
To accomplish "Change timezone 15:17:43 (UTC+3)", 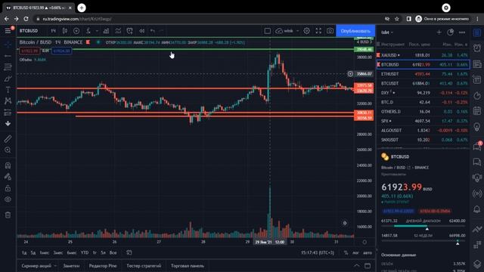I will (318, 252).
